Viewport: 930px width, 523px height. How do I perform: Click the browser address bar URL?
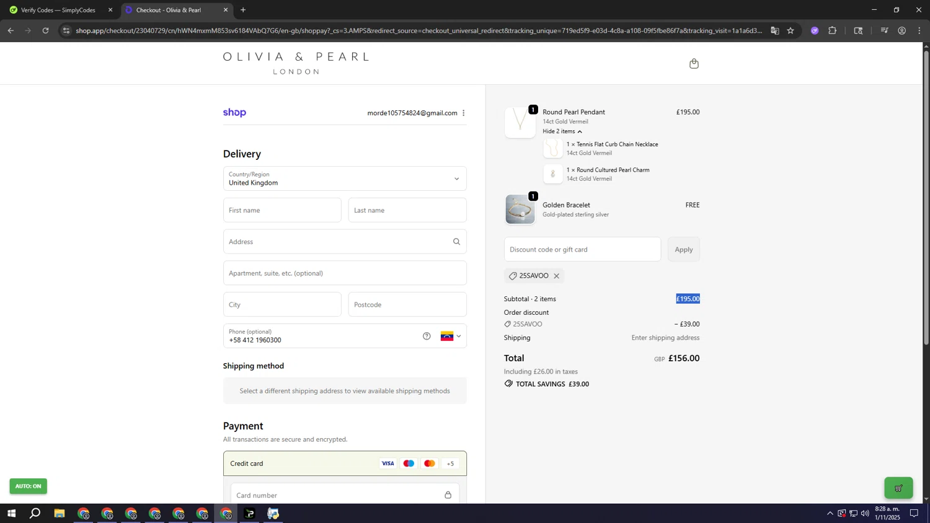pyautogui.click(x=418, y=30)
